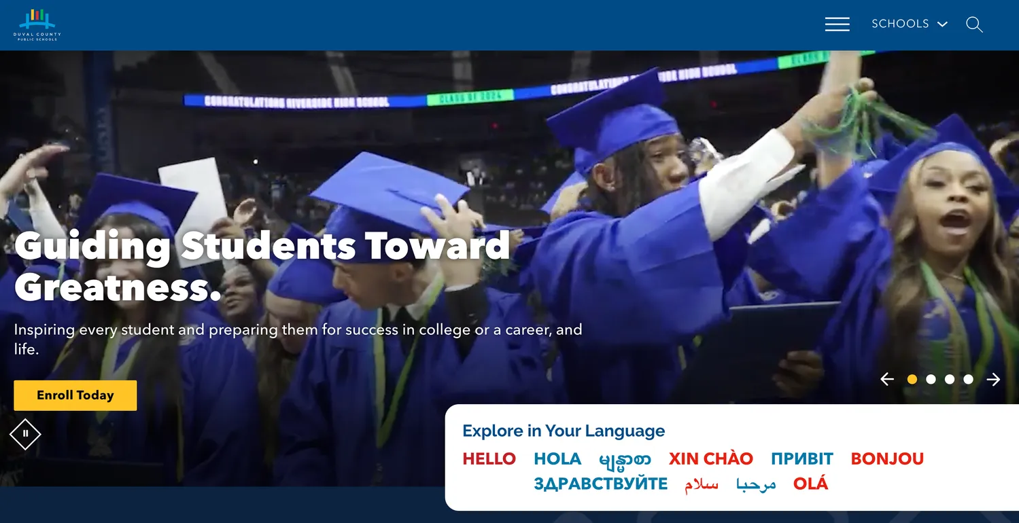This screenshot has height=523, width=1019.
Task: Choose HELLO English language link
Action: (489, 459)
